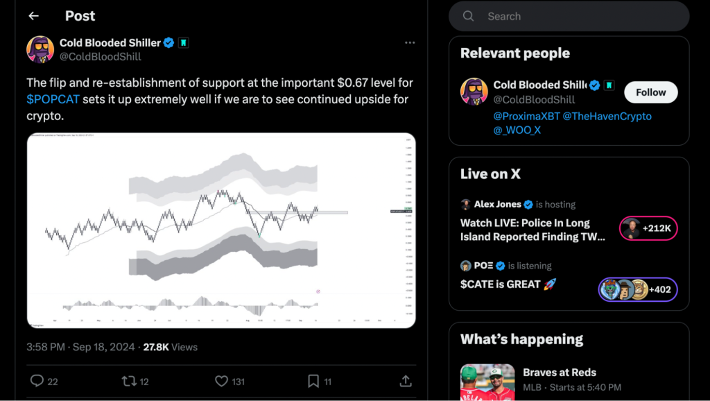The width and height of the screenshot is (710, 401).
Task: Open the post's more options menu
Action: point(410,43)
